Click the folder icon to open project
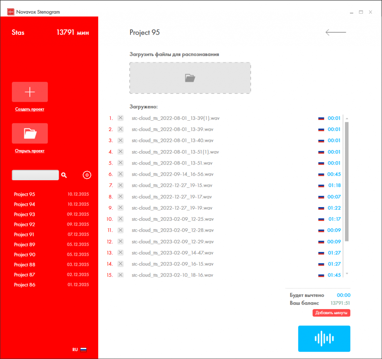Image resolution: width=382 pixels, height=359 pixels. (x=30, y=133)
